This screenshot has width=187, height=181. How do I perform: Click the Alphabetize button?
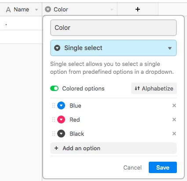pos(154,88)
